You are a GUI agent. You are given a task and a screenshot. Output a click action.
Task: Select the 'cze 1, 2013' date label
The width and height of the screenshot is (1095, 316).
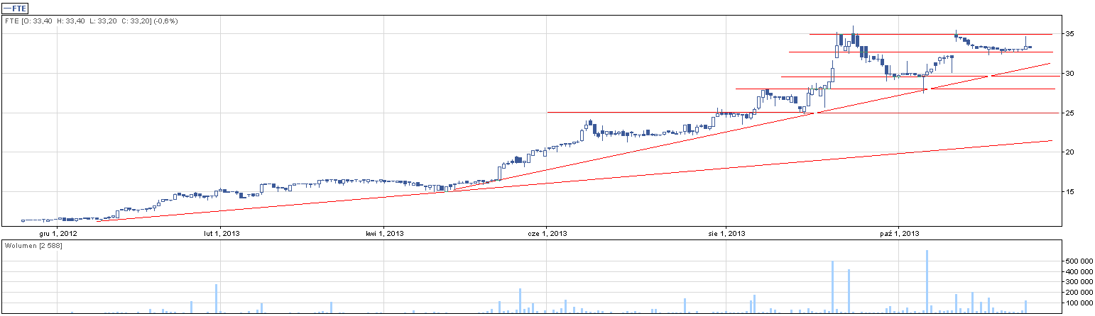point(547,233)
